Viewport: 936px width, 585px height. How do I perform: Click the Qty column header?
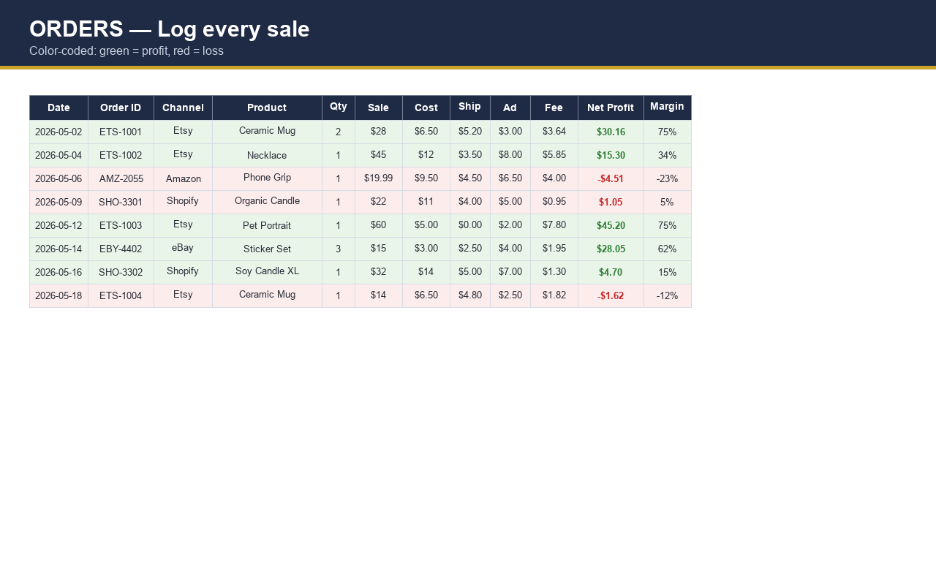coord(339,107)
